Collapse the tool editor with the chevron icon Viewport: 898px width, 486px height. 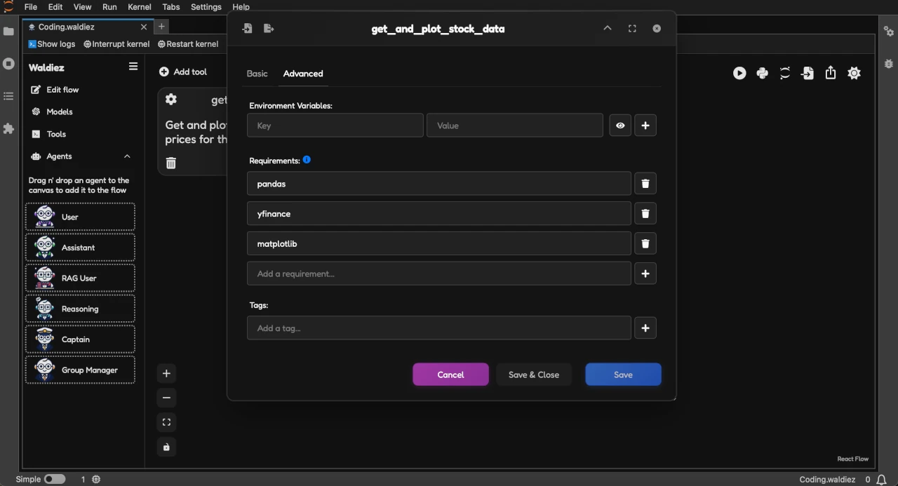608,28
